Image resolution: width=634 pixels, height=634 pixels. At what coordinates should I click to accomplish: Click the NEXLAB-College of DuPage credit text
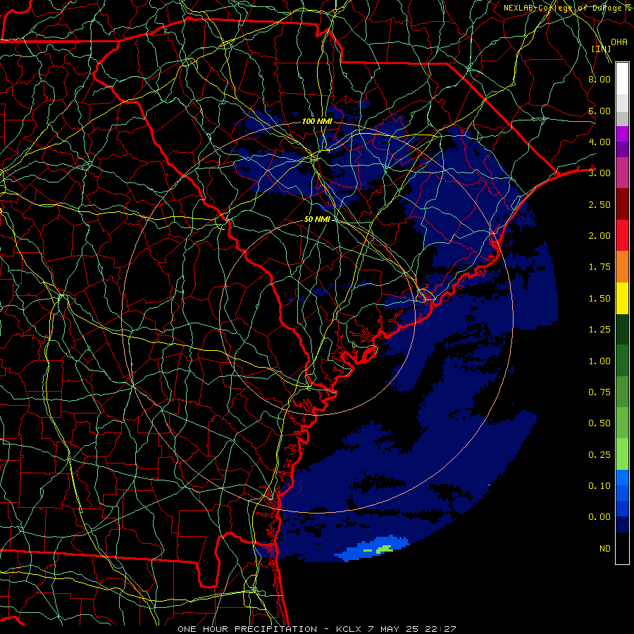point(568,8)
